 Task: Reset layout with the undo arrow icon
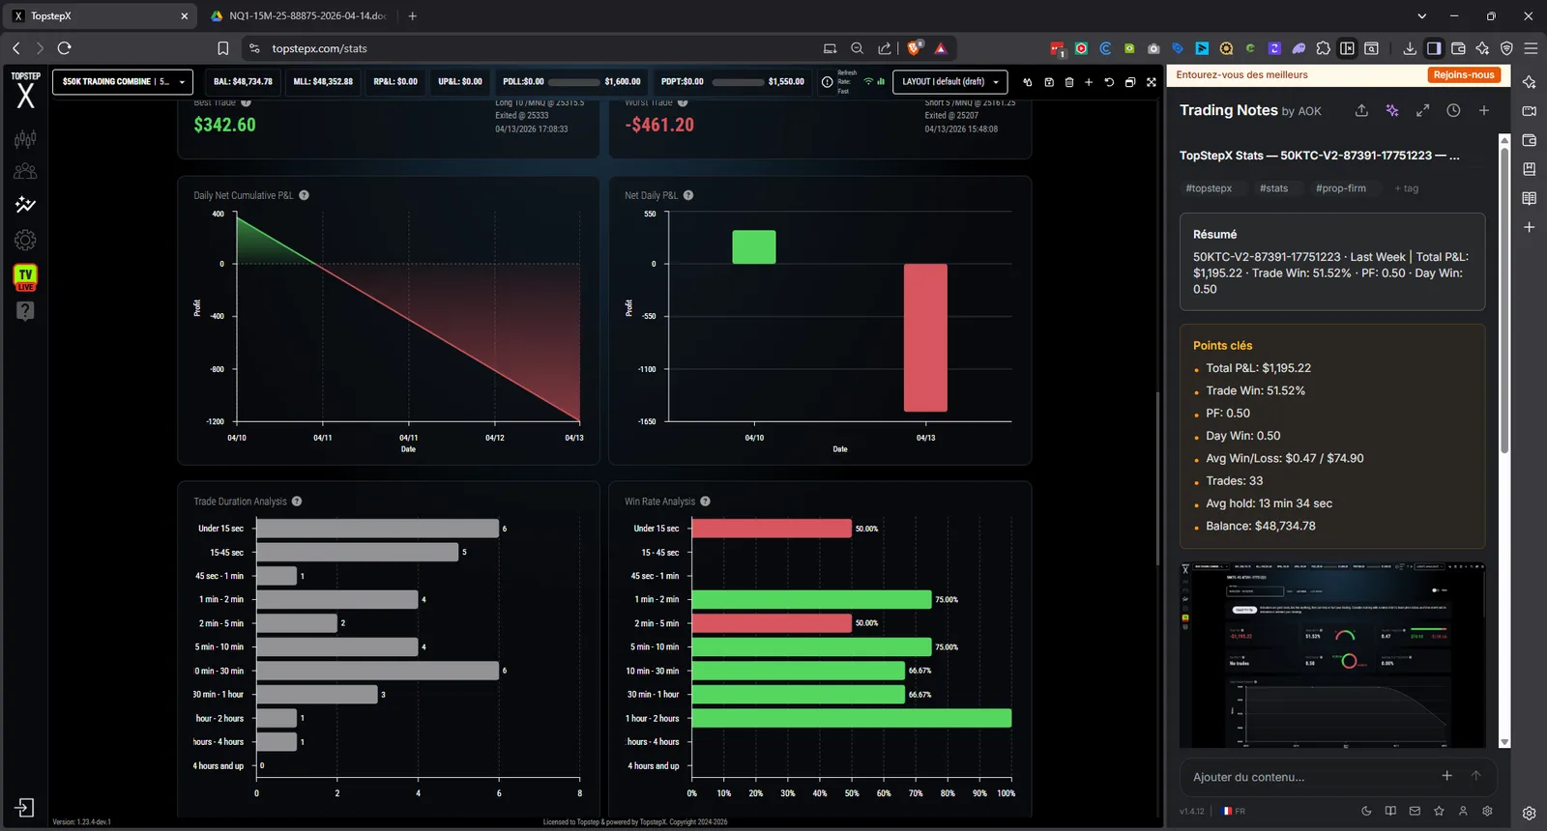coord(1109,82)
